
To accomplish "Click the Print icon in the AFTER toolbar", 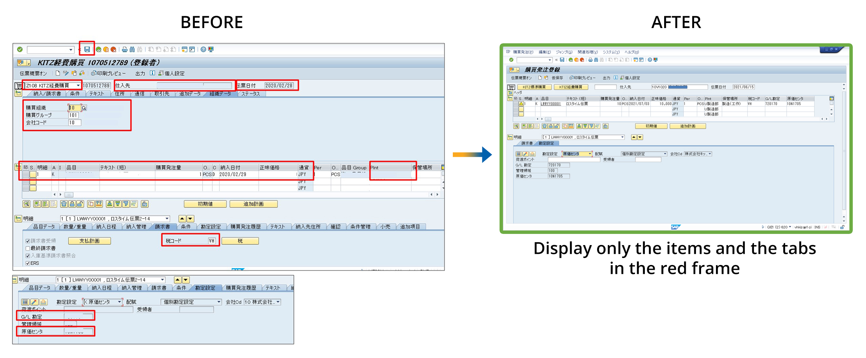I will (x=590, y=60).
